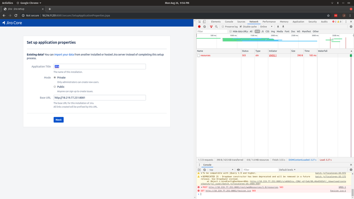Click the yellow warning count badge

tap(339, 22)
